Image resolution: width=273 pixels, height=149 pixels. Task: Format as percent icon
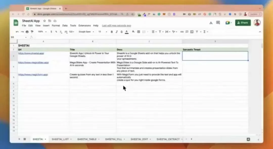(x=56, y=32)
